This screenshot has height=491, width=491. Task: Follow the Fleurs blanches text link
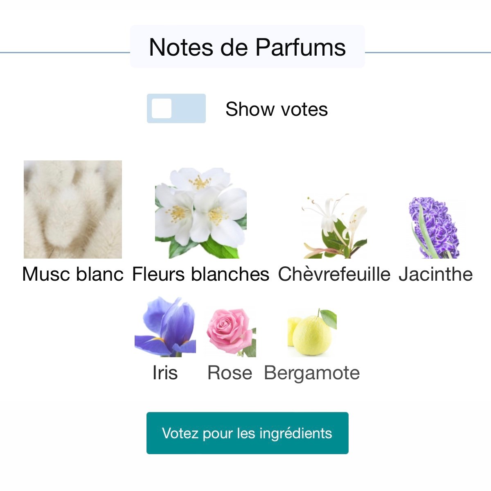tap(201, 274)
